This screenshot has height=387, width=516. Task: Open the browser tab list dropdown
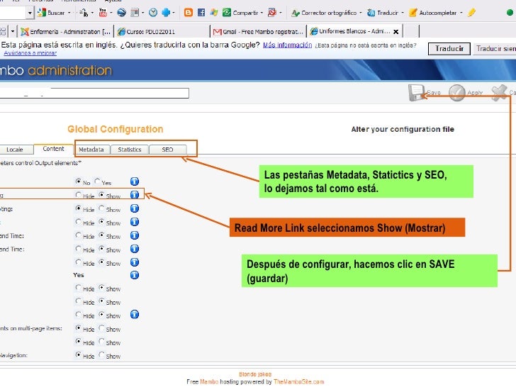click(x=13, y=32)
